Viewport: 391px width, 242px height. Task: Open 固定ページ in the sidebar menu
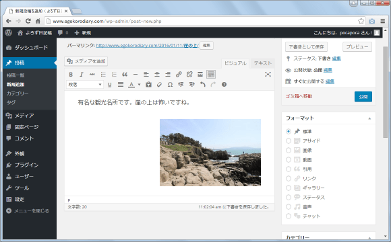[x=30, y=127]
